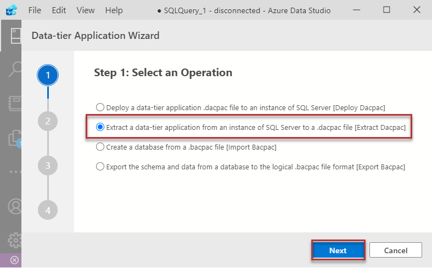This screenshot has width=432, height=268.
Task: Choose the Import Bacpac radio option
Action: coord(100,147)
